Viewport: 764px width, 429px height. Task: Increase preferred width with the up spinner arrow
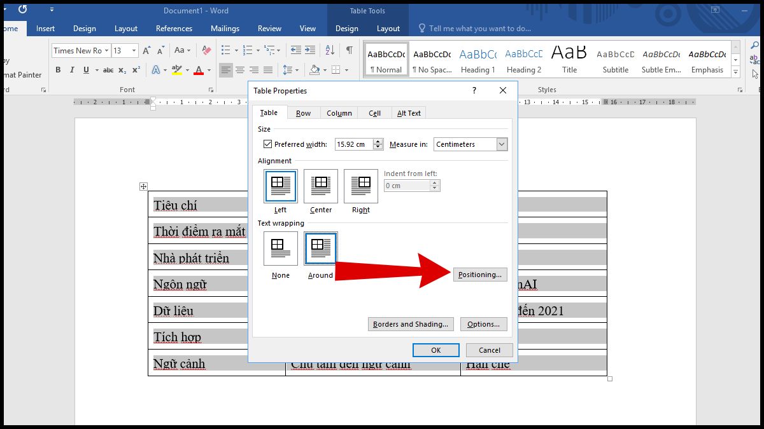point(378,142)
